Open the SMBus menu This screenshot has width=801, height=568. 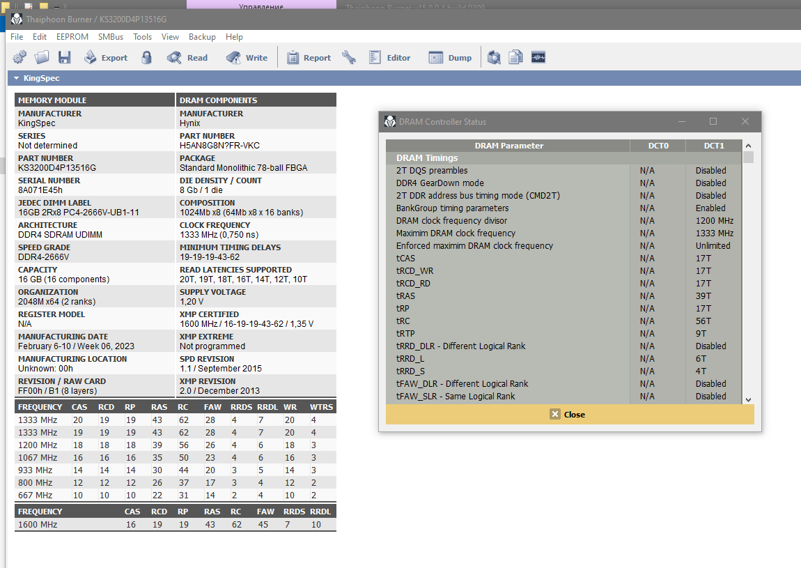coord(111,37)
